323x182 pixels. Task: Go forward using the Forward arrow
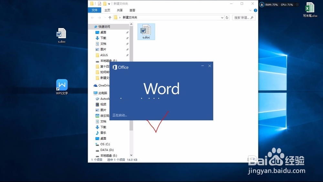(99, 18)
